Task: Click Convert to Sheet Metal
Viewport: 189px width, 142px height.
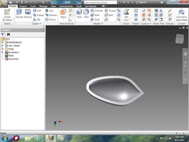Action: (x=181, y=15)
